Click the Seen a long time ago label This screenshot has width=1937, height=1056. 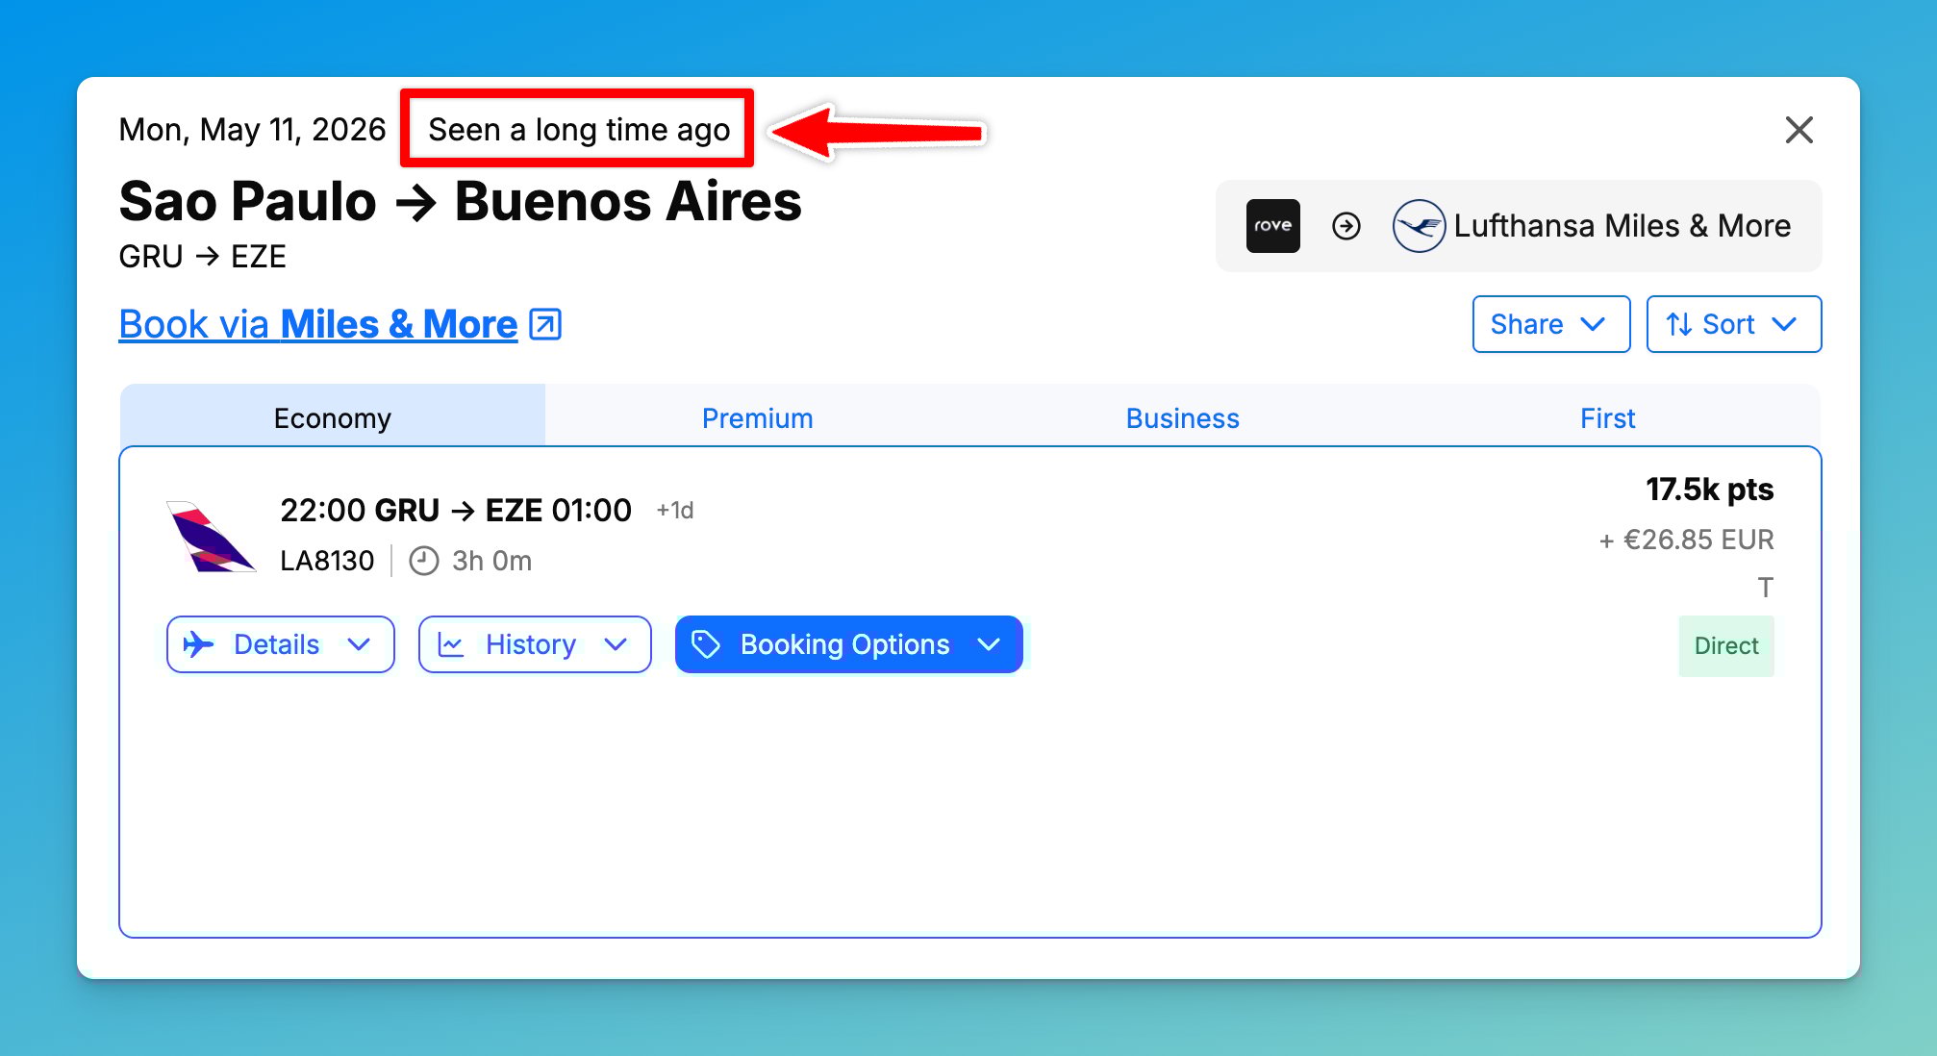577,129
